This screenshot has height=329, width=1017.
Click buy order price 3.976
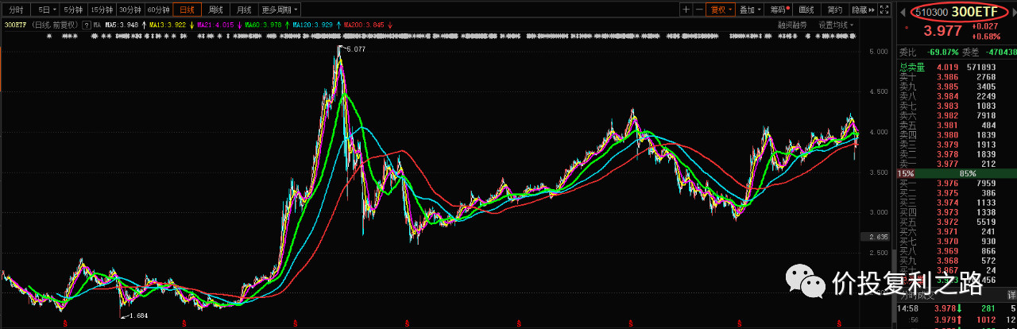click(x=947, y=183)
